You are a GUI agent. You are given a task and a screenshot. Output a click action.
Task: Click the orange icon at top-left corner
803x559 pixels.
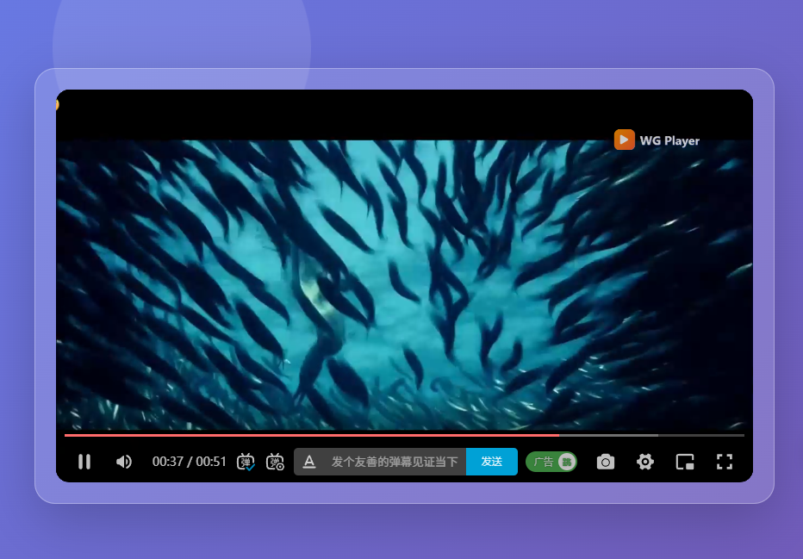(x=58, y=104)
